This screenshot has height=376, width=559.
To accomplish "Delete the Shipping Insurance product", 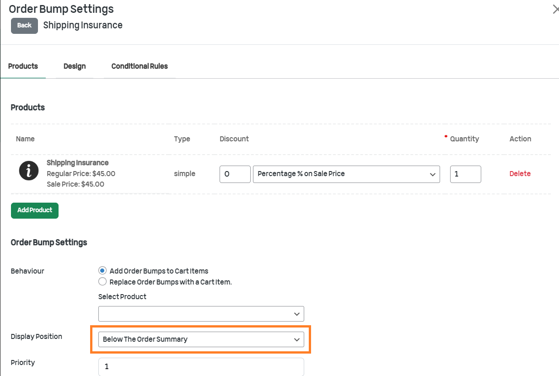I will click(520, 174).
